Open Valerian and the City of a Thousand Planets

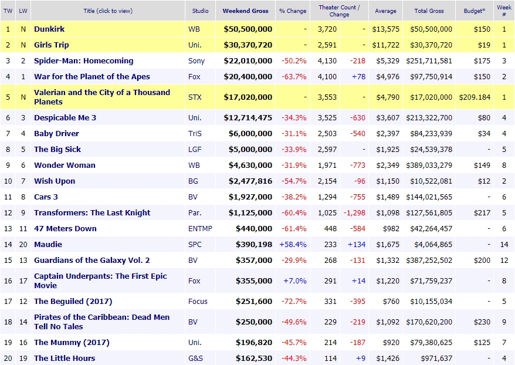coord(102,97)
